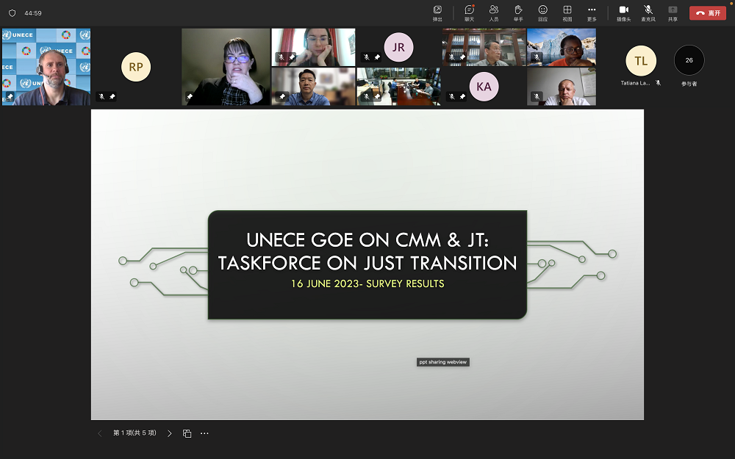Click the 16 JUNE 2023- SURVEY RESULTS subtitle

(367, 283)
